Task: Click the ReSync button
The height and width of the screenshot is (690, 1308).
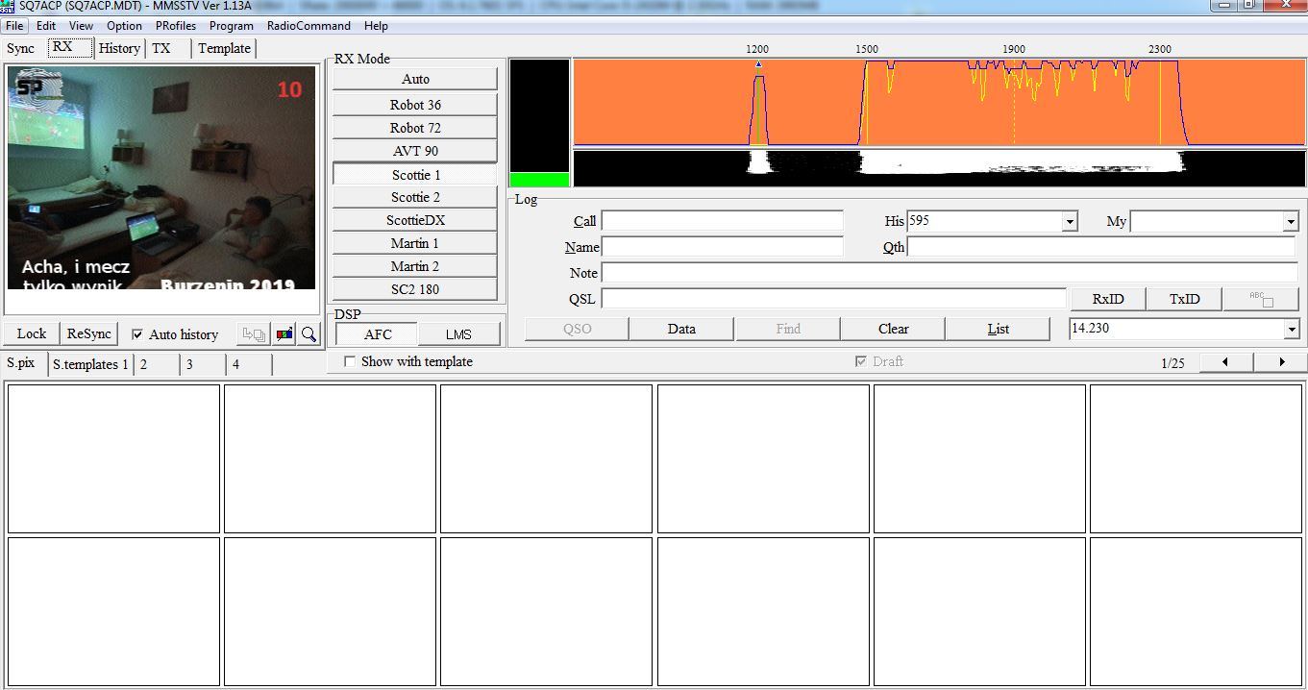Action: pyautogui.click(x=88, y=333)
